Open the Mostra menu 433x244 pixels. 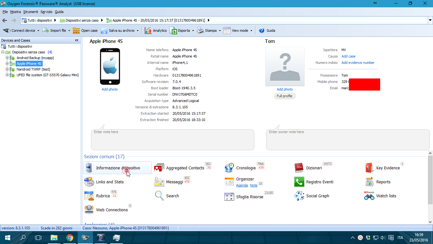[15, 12]
